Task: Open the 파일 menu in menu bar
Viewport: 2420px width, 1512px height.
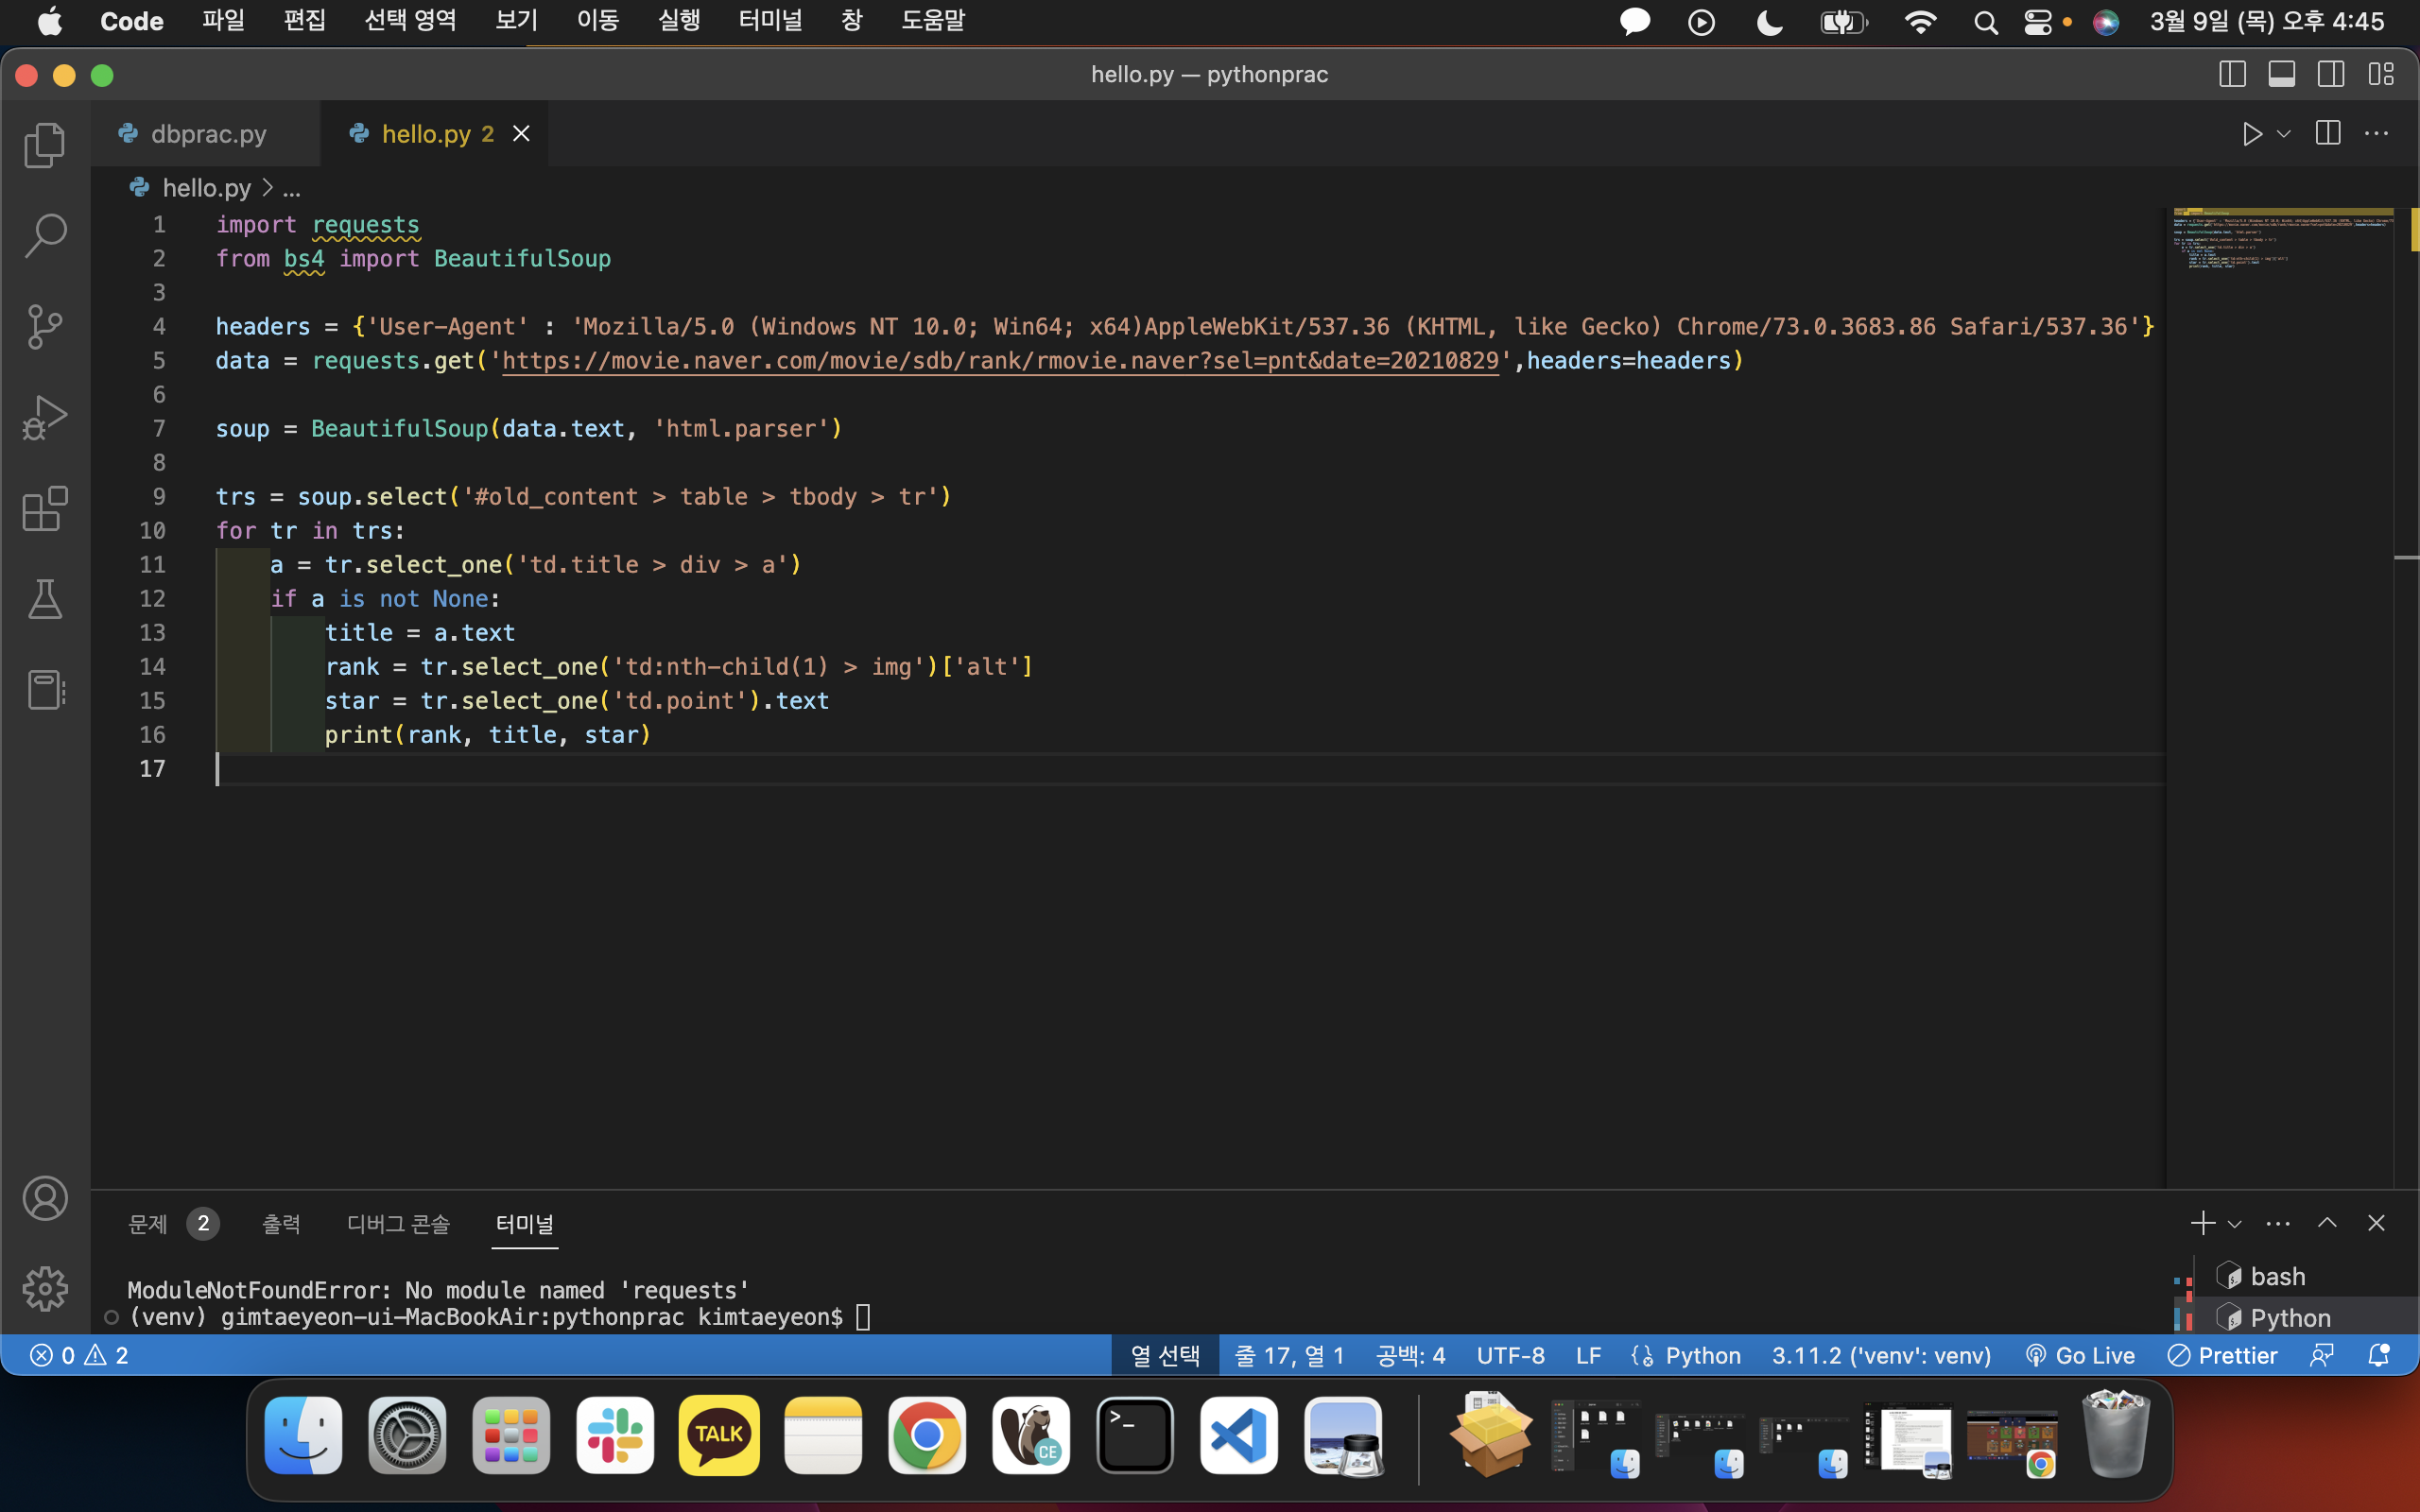Action: (x=223, y=21)
